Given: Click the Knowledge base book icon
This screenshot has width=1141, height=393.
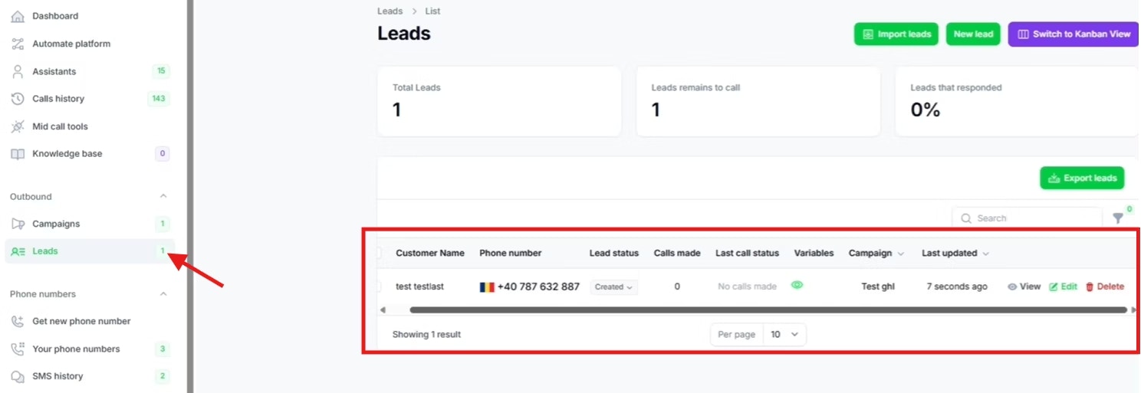Looking at the screenshot, I should coord(18,154).
